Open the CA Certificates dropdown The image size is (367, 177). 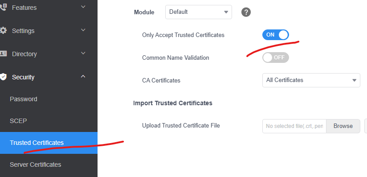[x=311, y=80]
